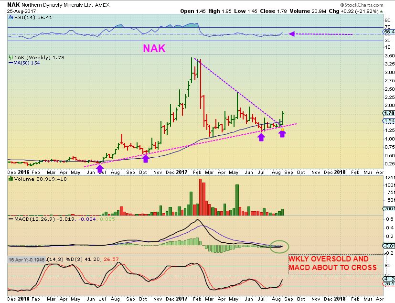Click the Close 1.78 value in the header

coord(274,11)
